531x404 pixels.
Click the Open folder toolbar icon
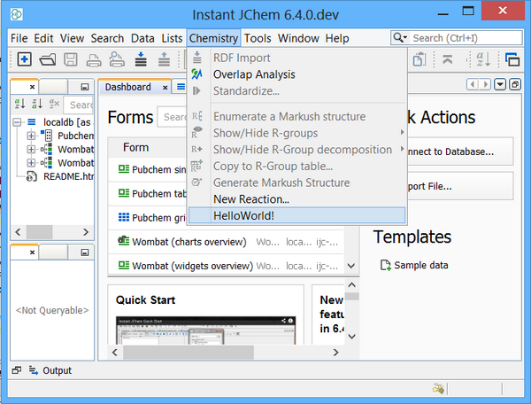tap(48, 59)
